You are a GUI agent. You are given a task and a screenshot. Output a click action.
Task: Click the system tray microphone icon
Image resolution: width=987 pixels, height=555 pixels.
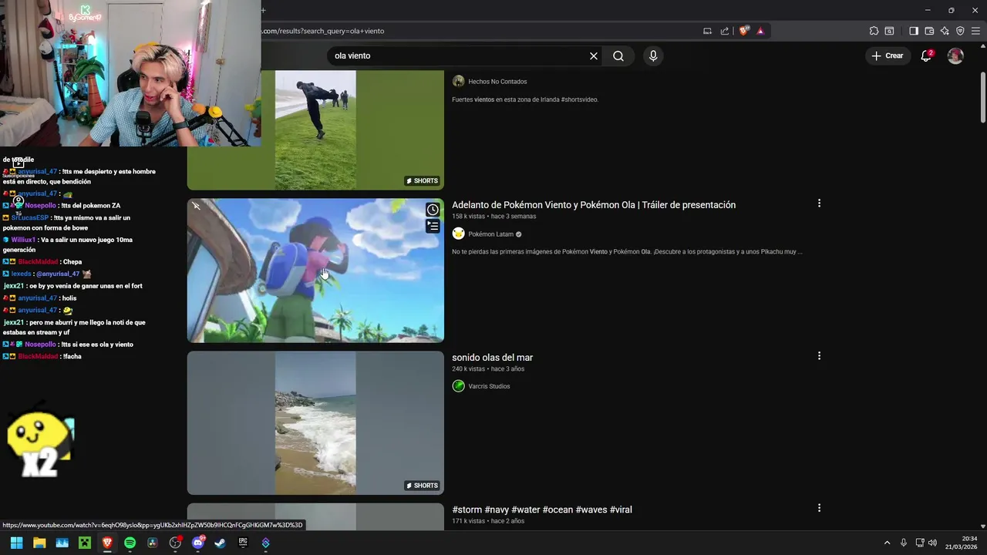click(x=904, y=543)
